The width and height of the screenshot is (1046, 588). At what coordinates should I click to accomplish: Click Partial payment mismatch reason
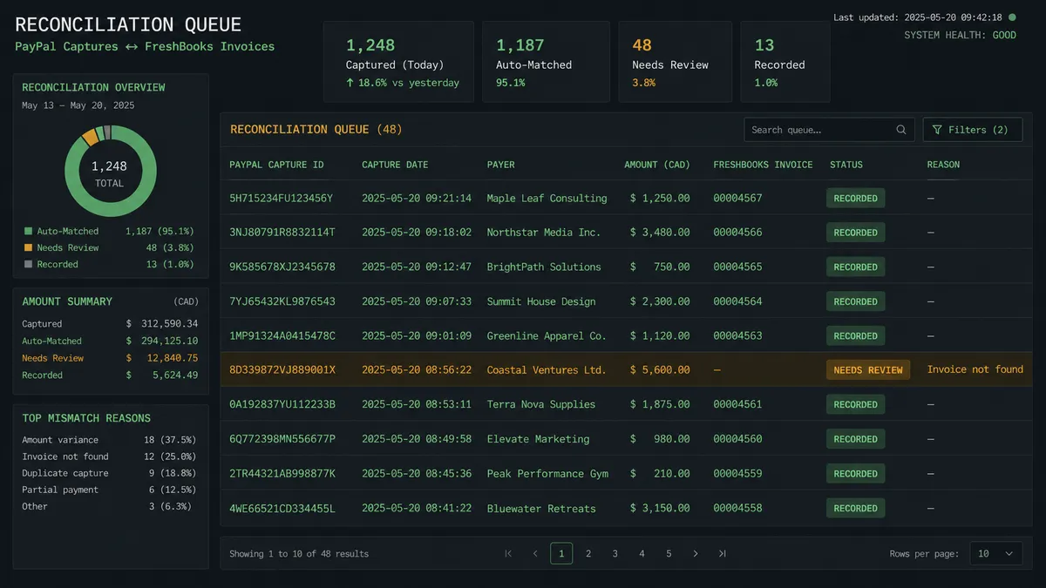60,490
